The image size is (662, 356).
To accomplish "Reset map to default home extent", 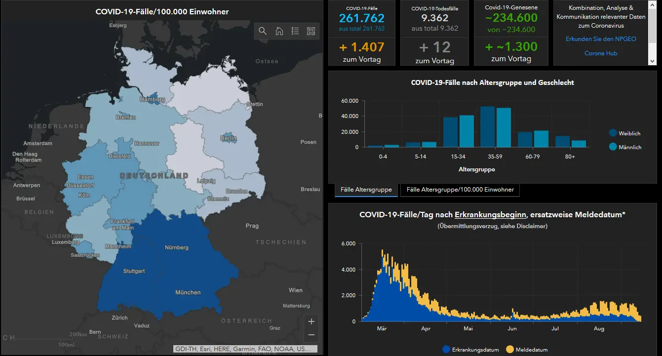I will point(279,31).
